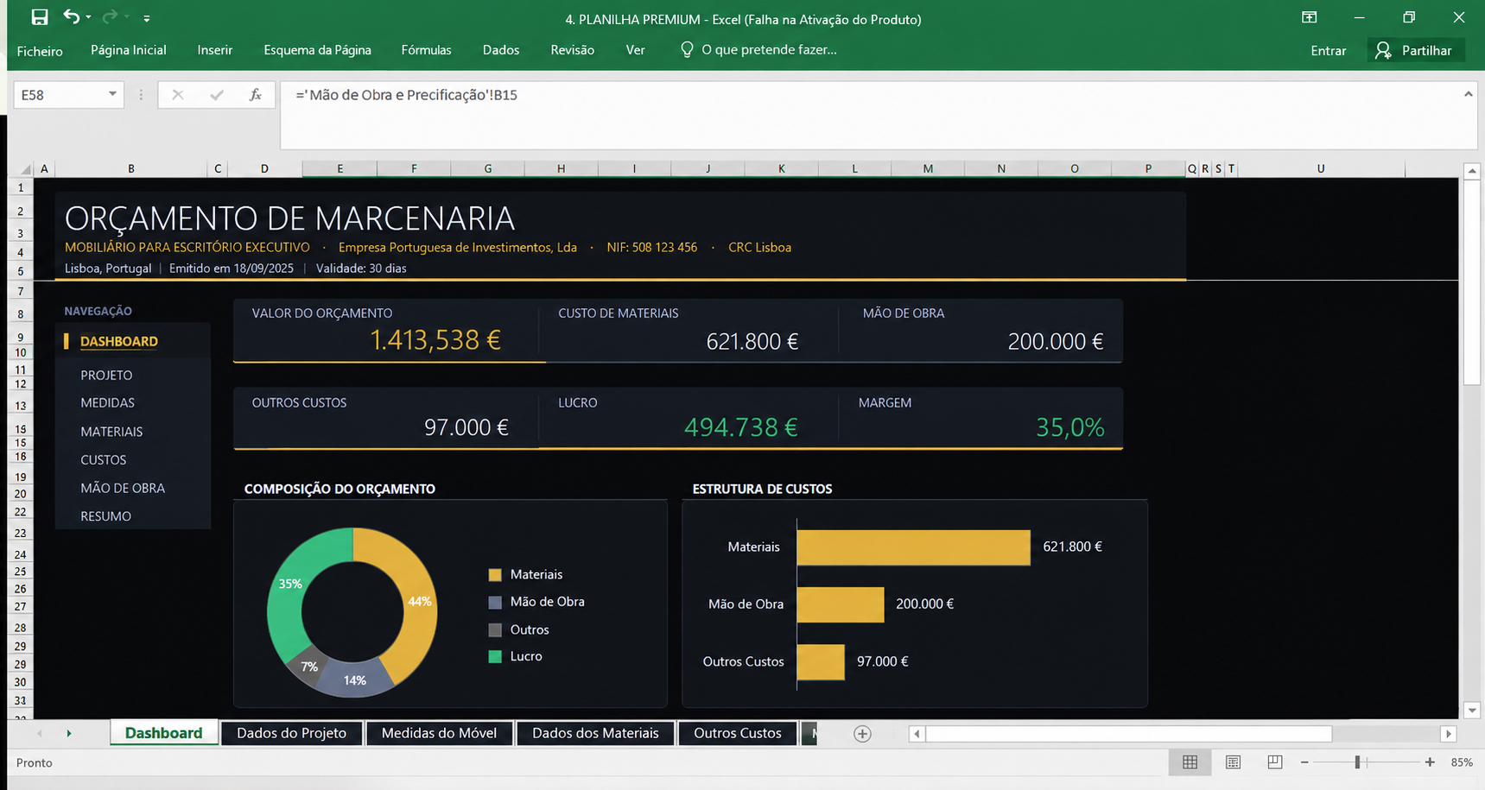
Task: Select Page Break Preview icon
Action: click(1275, 762)
